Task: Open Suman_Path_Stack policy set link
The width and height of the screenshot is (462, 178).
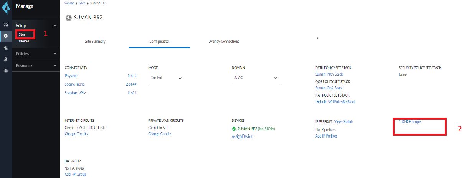Action: (329, 74)
